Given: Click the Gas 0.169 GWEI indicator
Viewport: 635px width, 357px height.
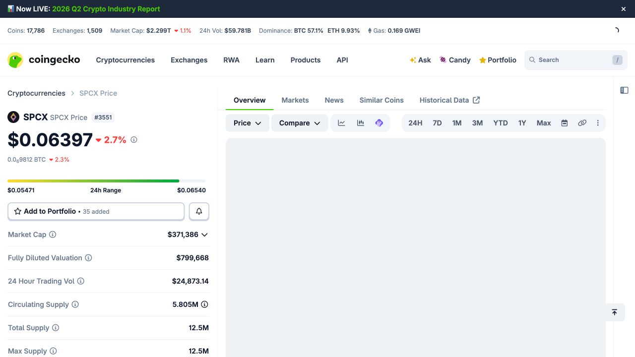Looking at the screenshot, I should coord(394,31).
